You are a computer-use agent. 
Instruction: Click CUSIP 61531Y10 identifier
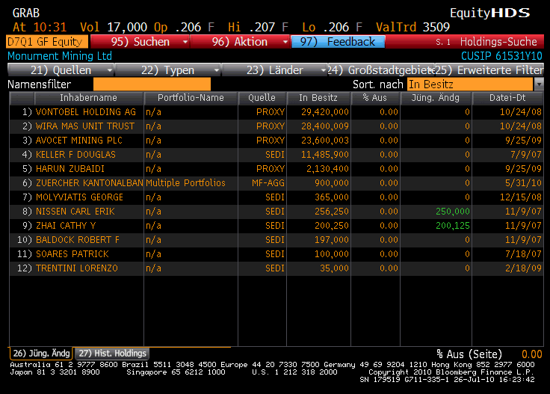click(501, 56)
